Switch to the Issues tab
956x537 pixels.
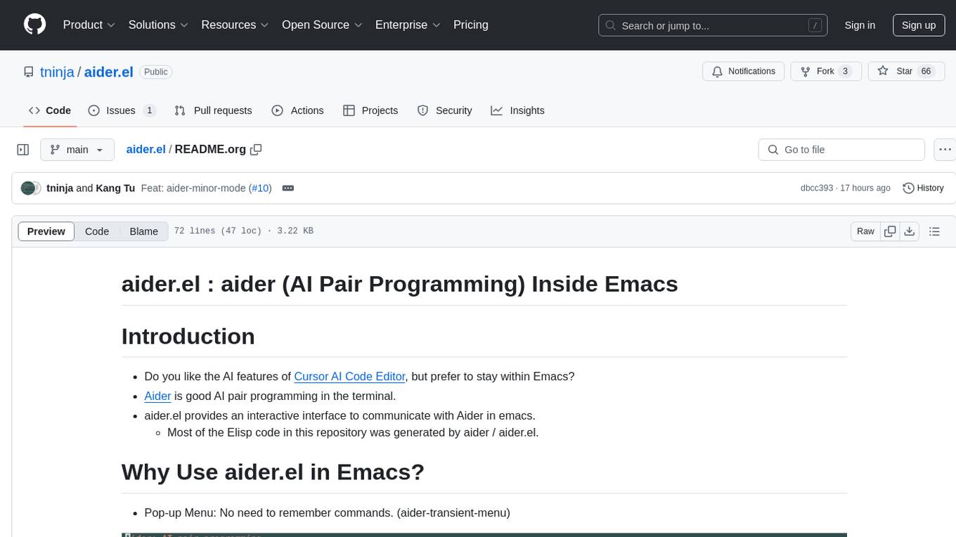[122, 110]
